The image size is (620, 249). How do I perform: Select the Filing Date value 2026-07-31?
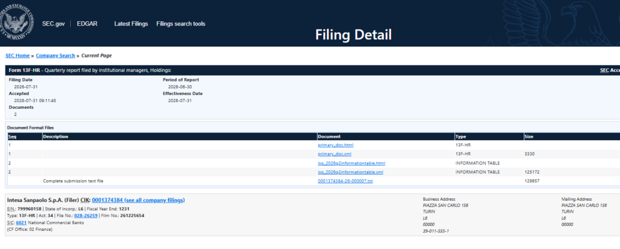coord(26,87)
